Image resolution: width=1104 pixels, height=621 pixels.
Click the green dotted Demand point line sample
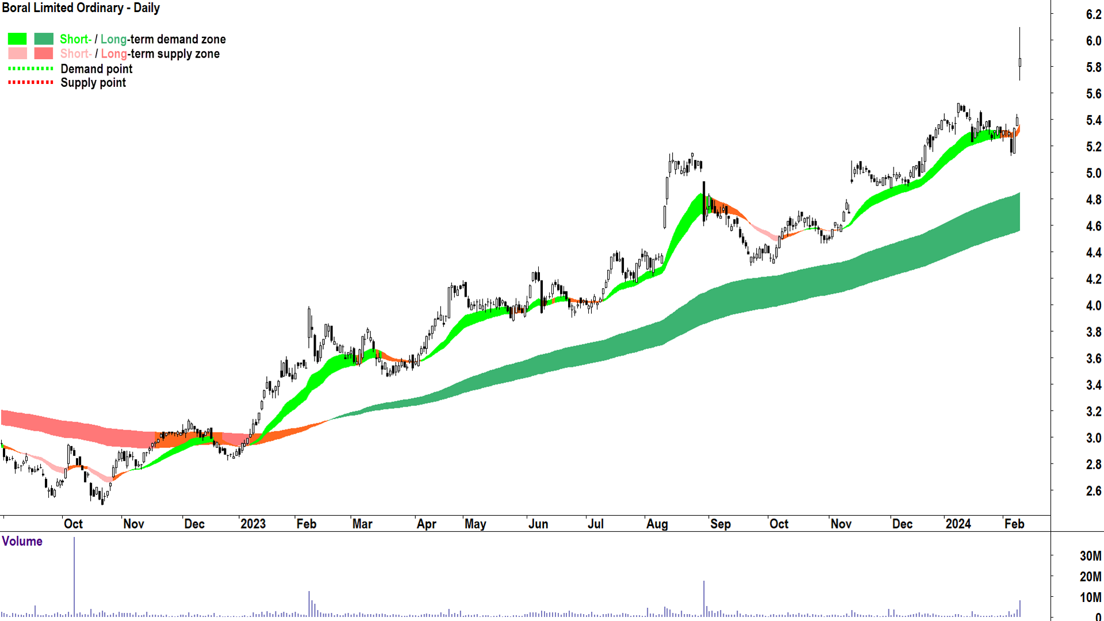tap(30, 68)
